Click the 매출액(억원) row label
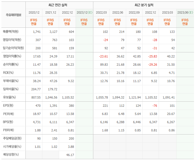This screenshot has width=196, height=160. (11, 31)
